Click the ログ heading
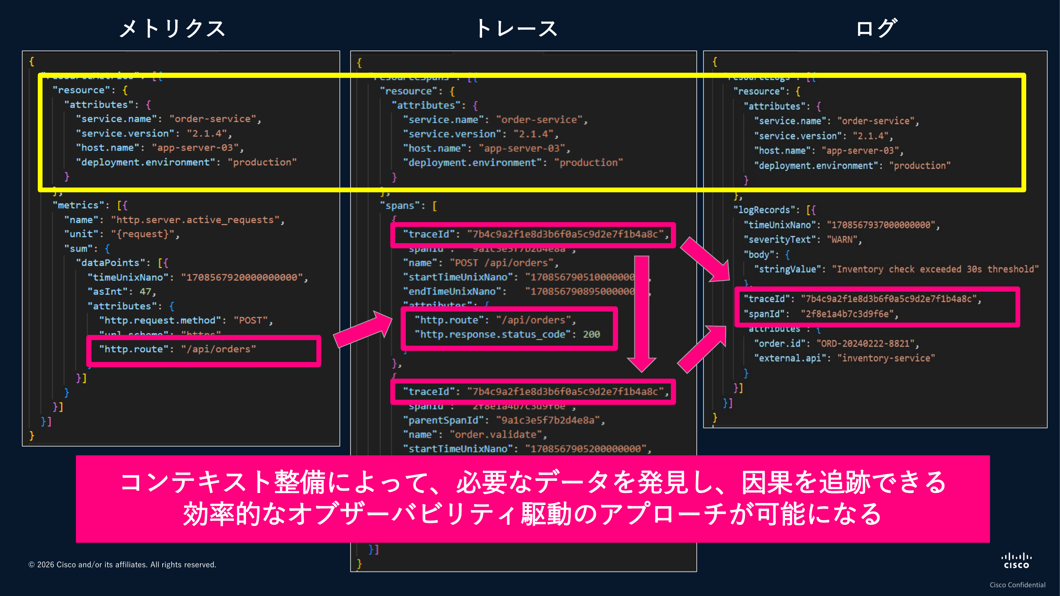Screen dimensions: 1060x596 pyautogui.click(x=876, y=29)
